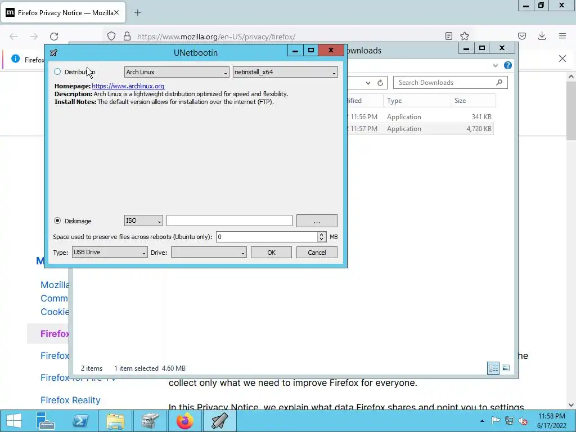Increase the preserved space value
Viewport: 576px width, 432px height.
pyautogui.click(x=321, y=234)
